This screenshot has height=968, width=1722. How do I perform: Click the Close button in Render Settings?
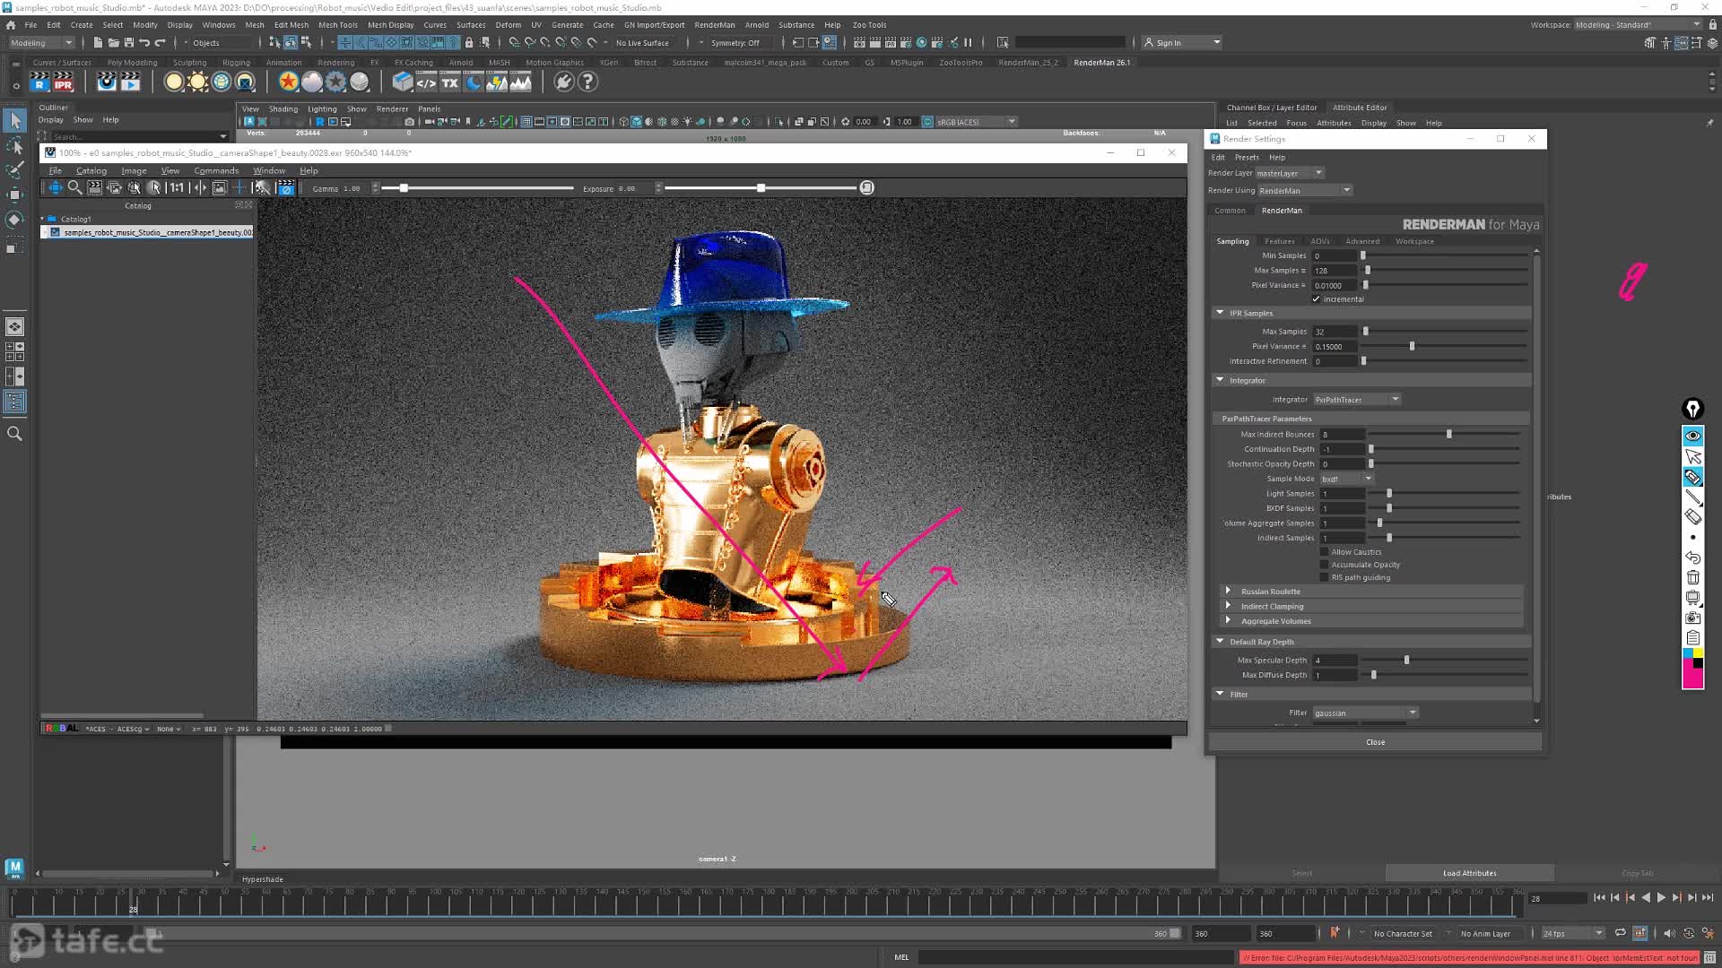coord(1375,742)
